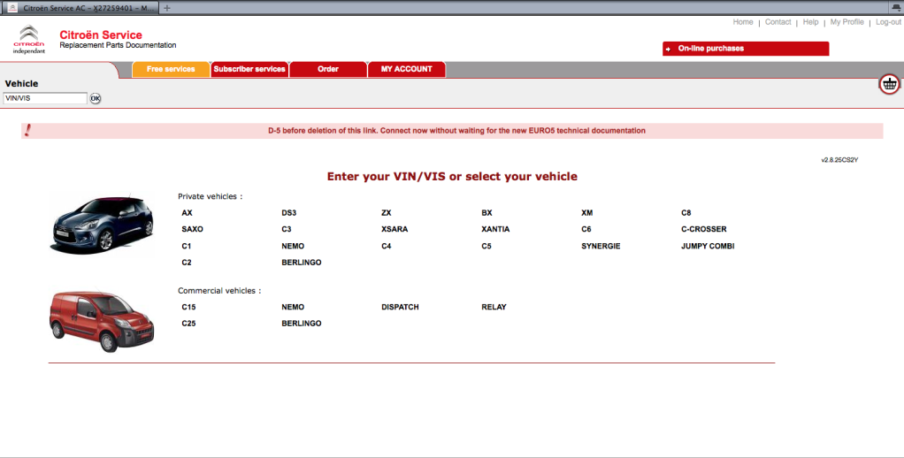904x458 pixels.
Task: Choose the XANTIA model
Action: point(495,229)
